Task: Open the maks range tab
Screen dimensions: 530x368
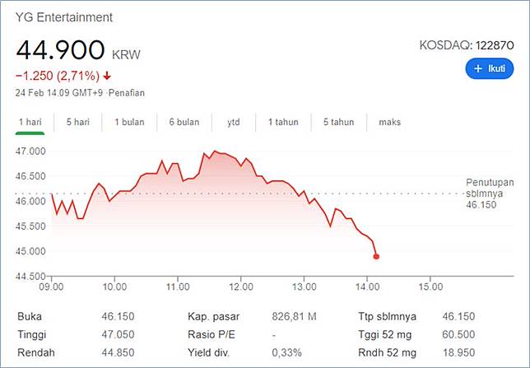Action: [x=390, y=122]
